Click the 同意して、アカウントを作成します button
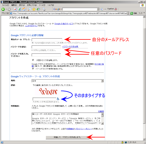 (x=68, y=137)
